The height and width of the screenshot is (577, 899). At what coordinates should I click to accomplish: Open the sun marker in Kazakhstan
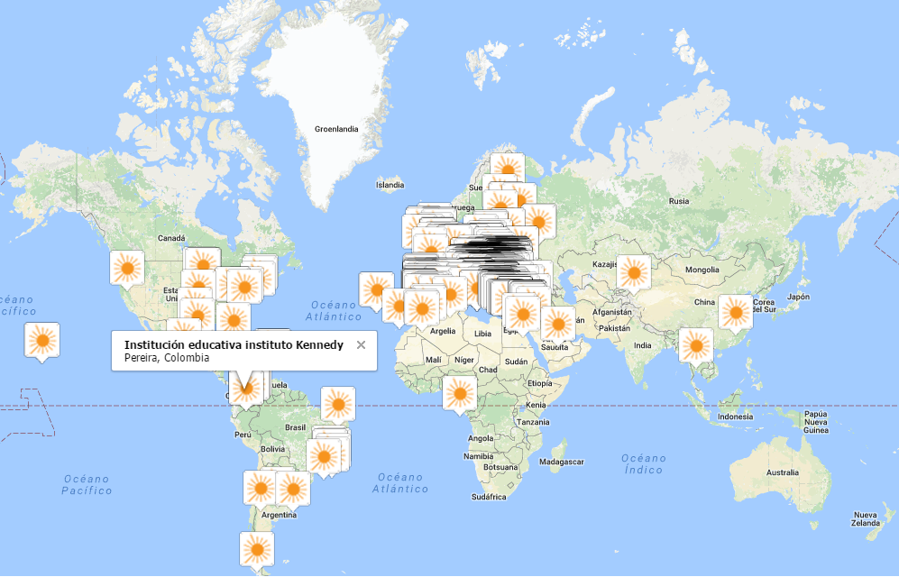coord(634,273)
